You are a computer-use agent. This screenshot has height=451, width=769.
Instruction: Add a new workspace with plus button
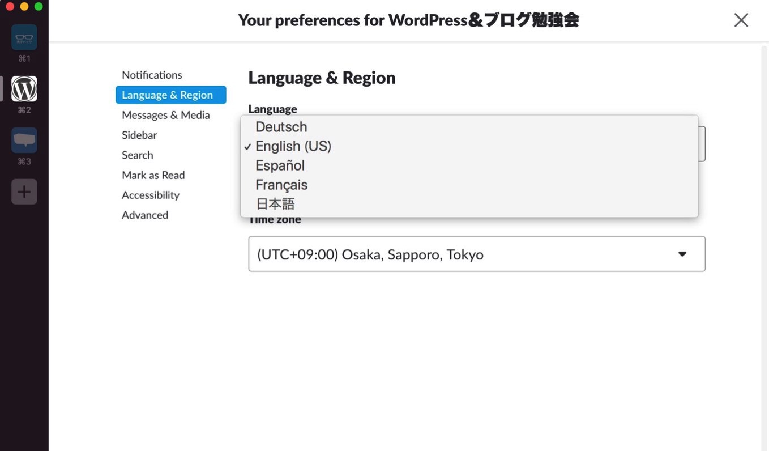(x=24, y=192)
